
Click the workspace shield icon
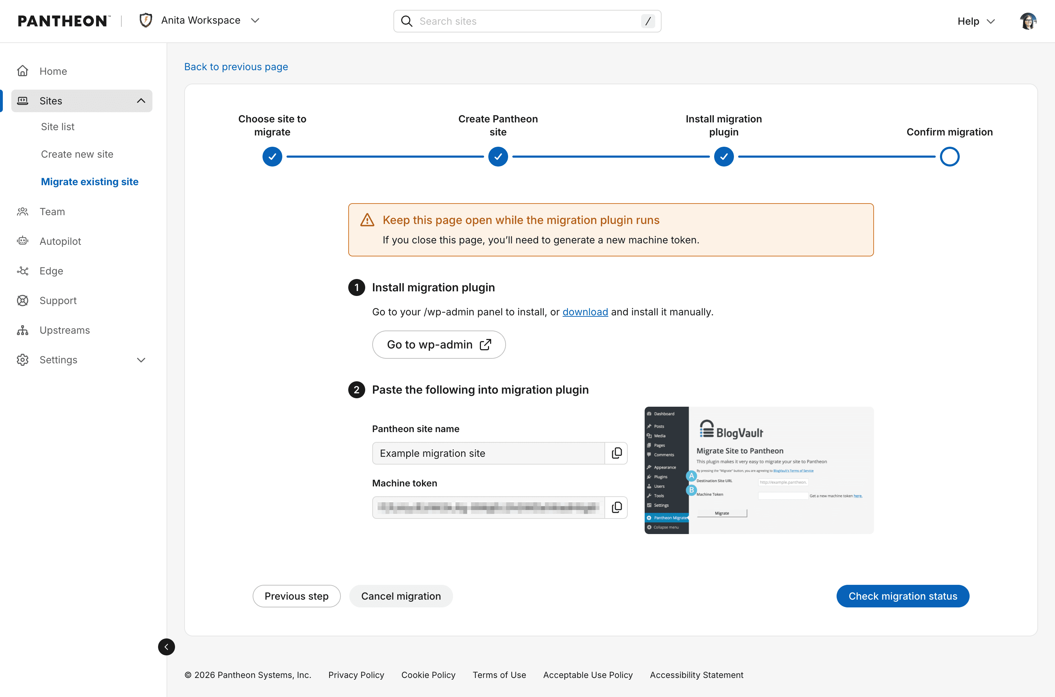point(146,20)
